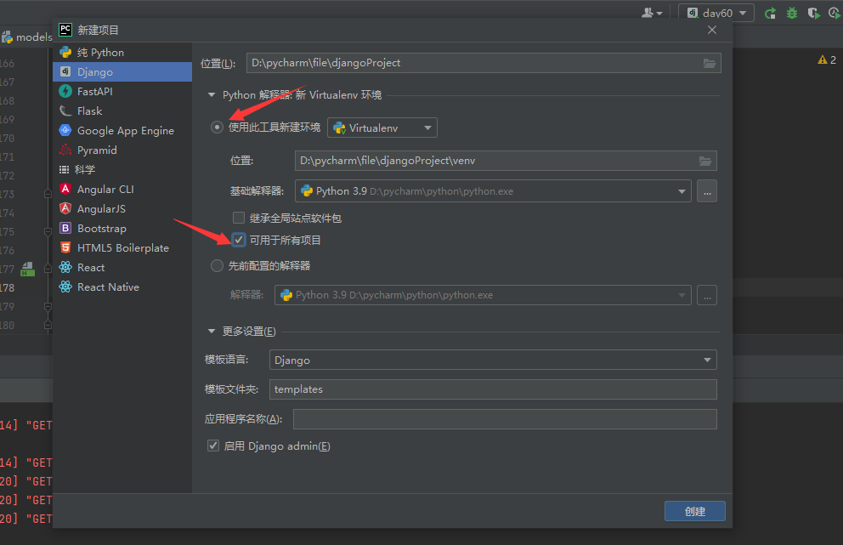Open the Virtualenv environment tool dropdown
This screenshot has width=843, height=545.
tap(382, 128)
